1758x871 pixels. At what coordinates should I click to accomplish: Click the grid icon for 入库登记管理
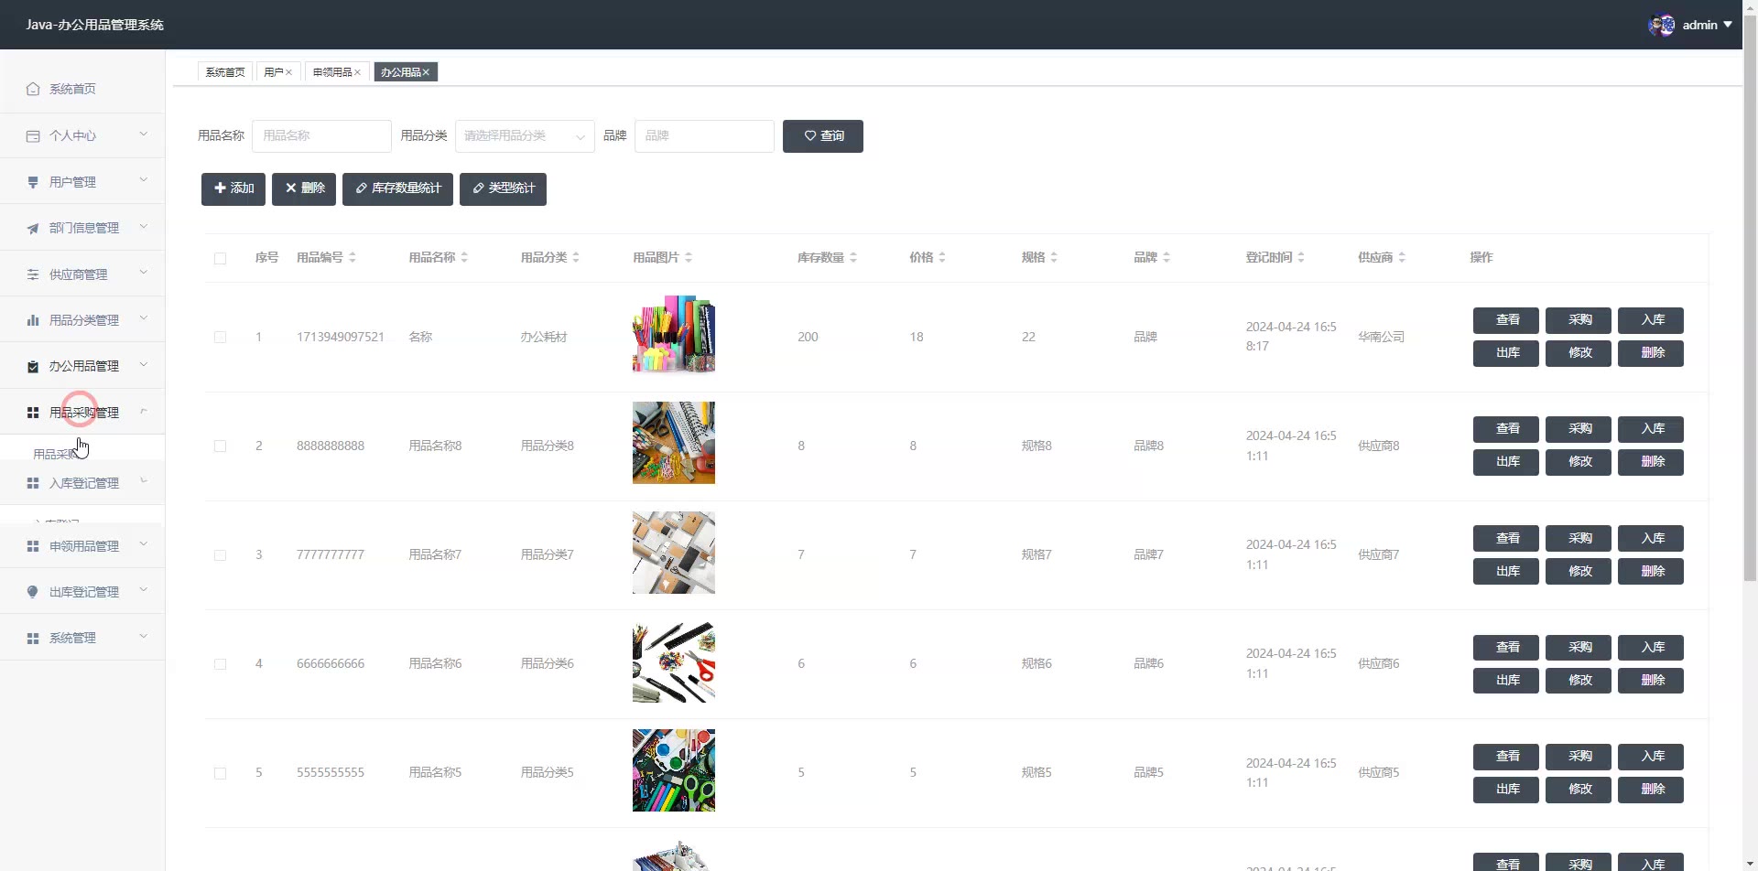pyautogui.click(x=33, y=483)
